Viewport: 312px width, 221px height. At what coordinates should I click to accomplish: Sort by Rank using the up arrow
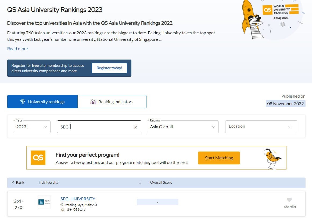click(x=13, y=182)
